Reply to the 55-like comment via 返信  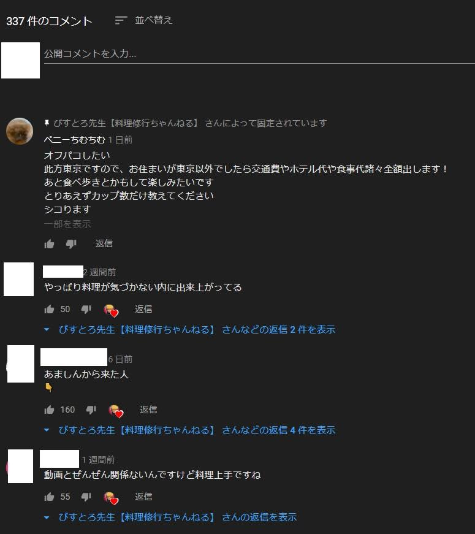coord(143,497)
